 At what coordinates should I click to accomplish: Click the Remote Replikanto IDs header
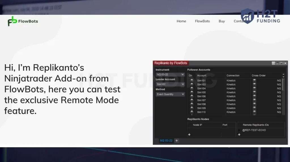pos(256,125)
